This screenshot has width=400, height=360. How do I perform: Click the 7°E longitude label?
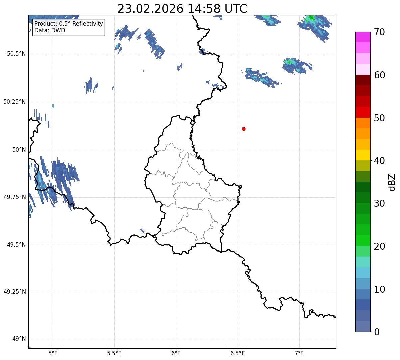point(300,353)
